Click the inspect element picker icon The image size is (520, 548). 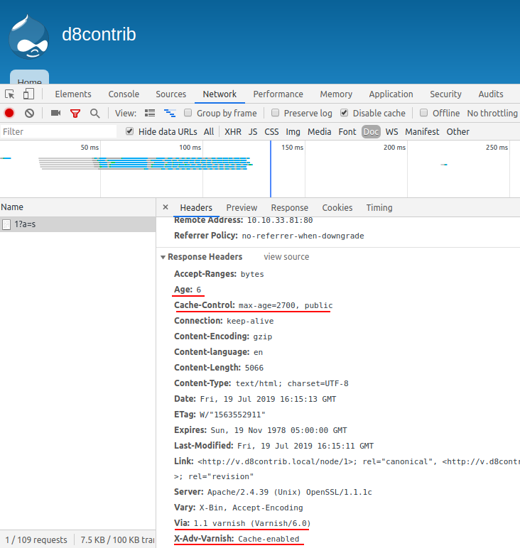coord(10,94)
